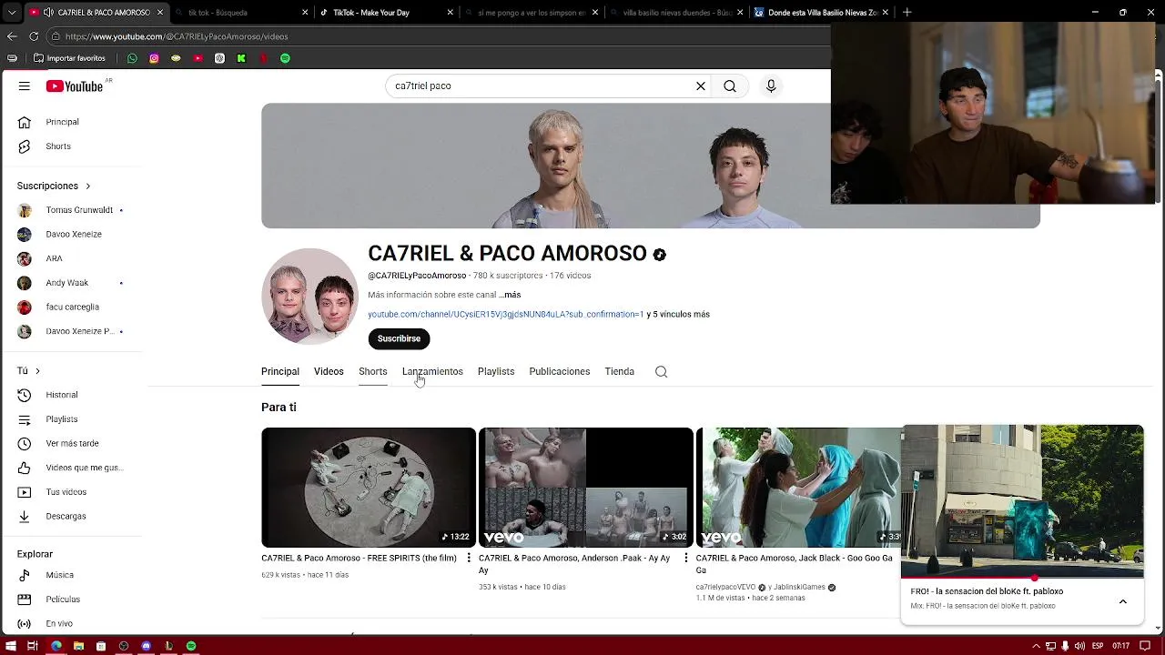Open options menu for Ay Ay Ay video

point(686,558)
